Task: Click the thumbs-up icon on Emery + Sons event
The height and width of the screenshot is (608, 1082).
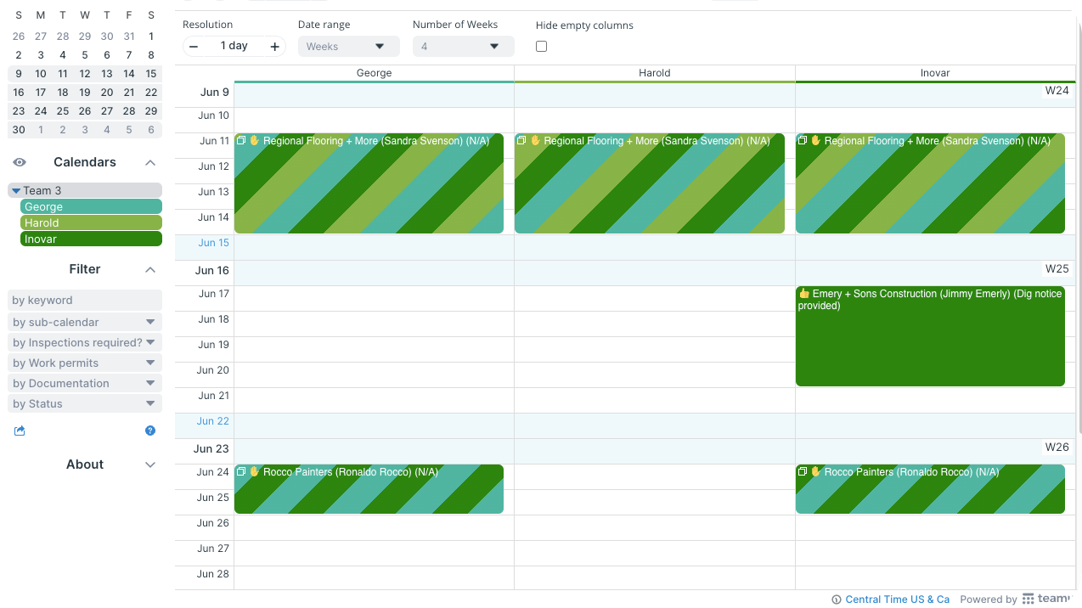Action: click(803, 294)
